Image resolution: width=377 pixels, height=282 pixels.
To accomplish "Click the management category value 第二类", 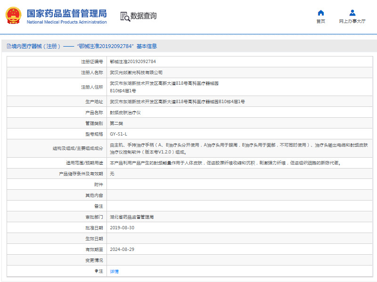I will 116,123.
